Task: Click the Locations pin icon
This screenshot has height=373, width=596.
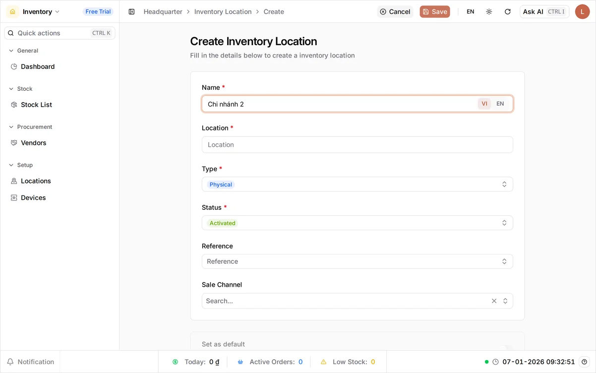Action: pyautogui.click(x=14, y=181)
